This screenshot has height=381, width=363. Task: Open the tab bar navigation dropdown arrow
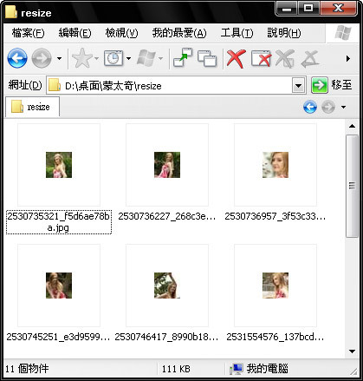(x=343, y=107)
